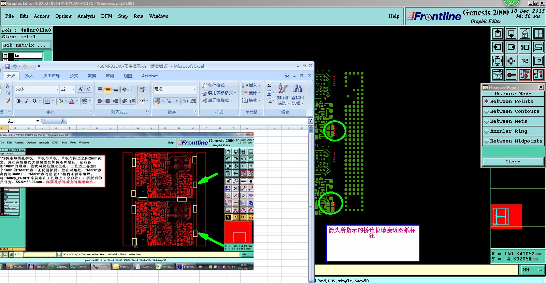
Task: Expand the Excel formula bar
Action: (x=310, y=121)
